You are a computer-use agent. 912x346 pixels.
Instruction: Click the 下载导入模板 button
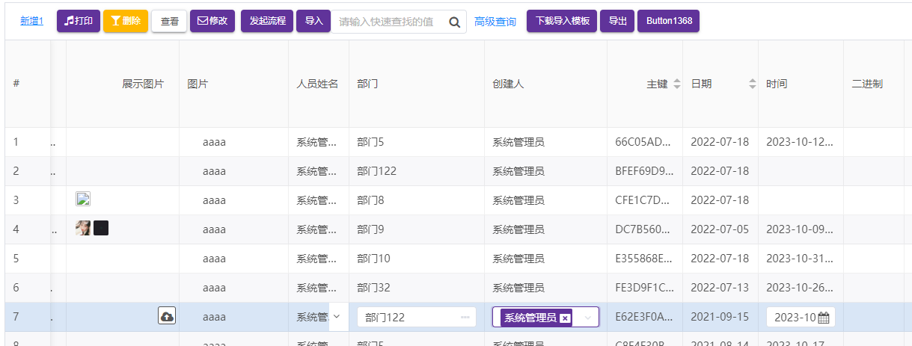point(563,21)
